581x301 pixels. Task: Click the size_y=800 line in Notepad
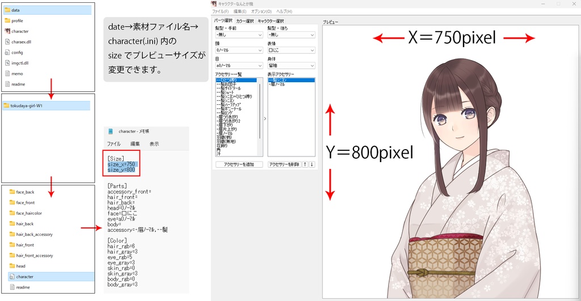pyautogui.click(x=121, y=169)
